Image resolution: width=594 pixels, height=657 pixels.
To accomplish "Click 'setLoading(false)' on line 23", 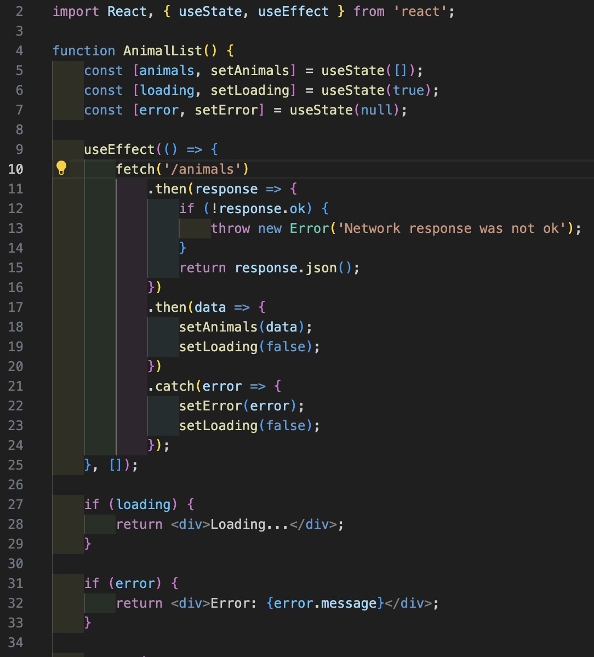I will pyautogui.click(x=249, y=425).
